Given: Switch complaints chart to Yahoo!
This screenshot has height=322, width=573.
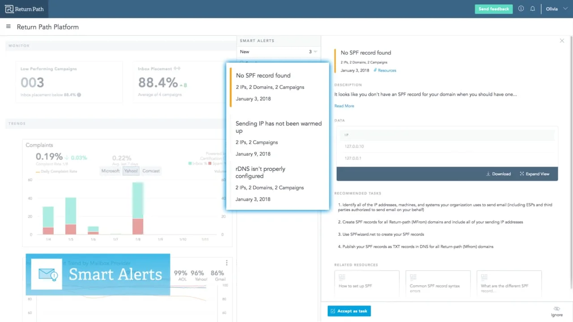Looking at the screenshot, I should (x=131, y=171).
